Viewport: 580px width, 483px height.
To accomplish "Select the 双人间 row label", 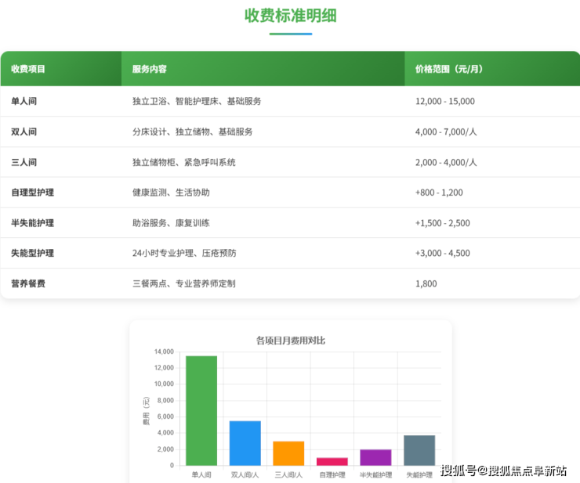I will (24, 132).
